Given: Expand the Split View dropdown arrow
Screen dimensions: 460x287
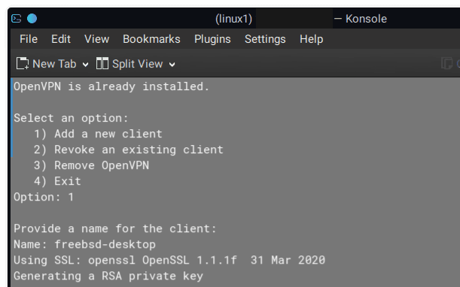Looking at the screenshot, I should click(172, 65).
